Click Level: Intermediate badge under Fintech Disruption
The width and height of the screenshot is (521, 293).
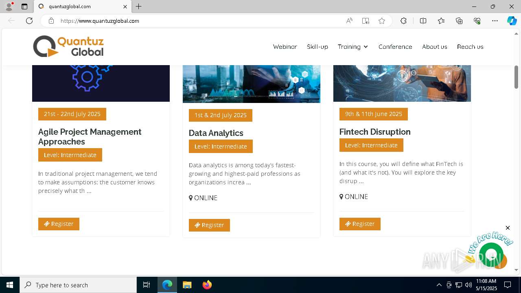(371, 145)
